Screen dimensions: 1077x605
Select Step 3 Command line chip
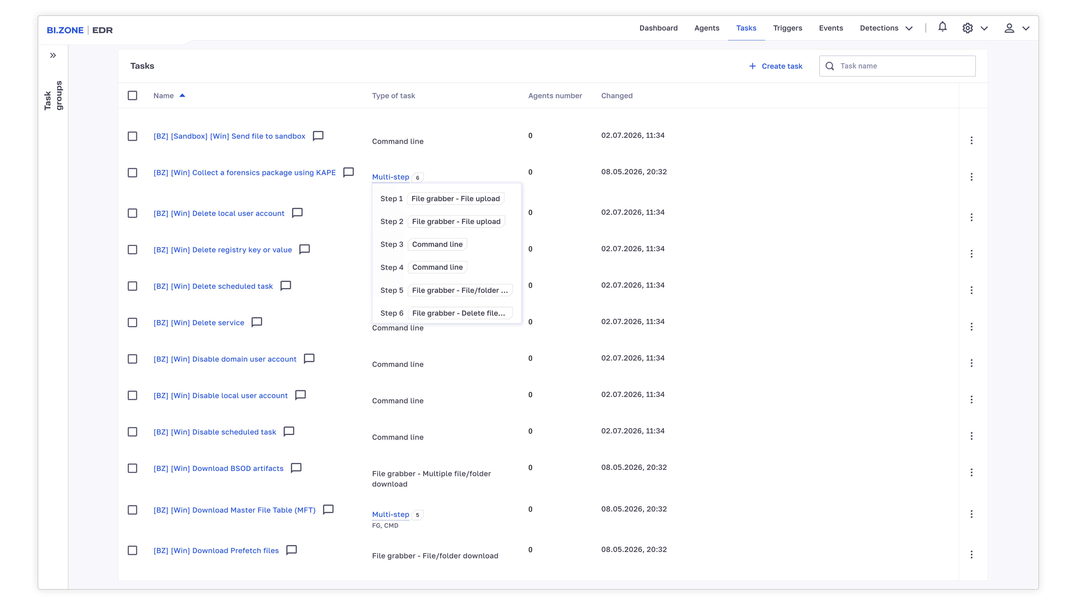tap(437, 244)
